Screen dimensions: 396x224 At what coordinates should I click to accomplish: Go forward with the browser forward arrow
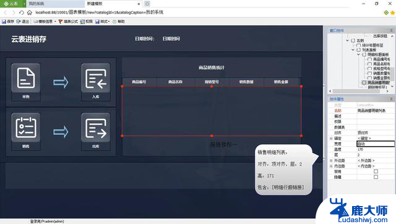coord(14,12)
